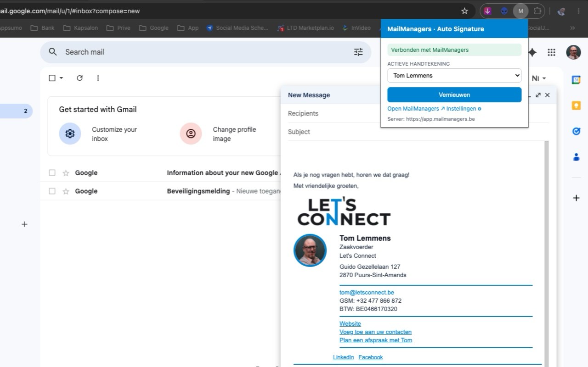Click the Voeg toe aan uw contacten link

click(x=375, y=332)
